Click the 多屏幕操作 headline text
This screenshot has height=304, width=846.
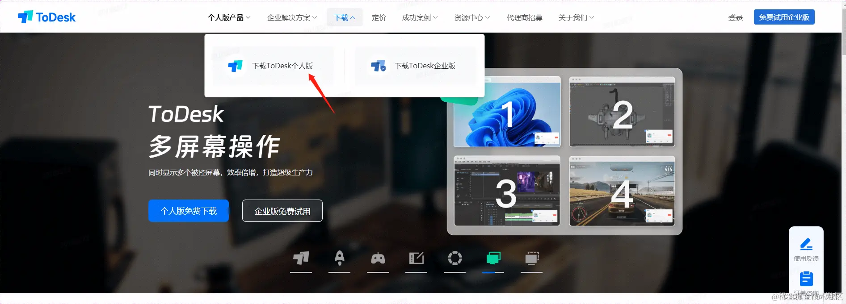click(214, 146)
